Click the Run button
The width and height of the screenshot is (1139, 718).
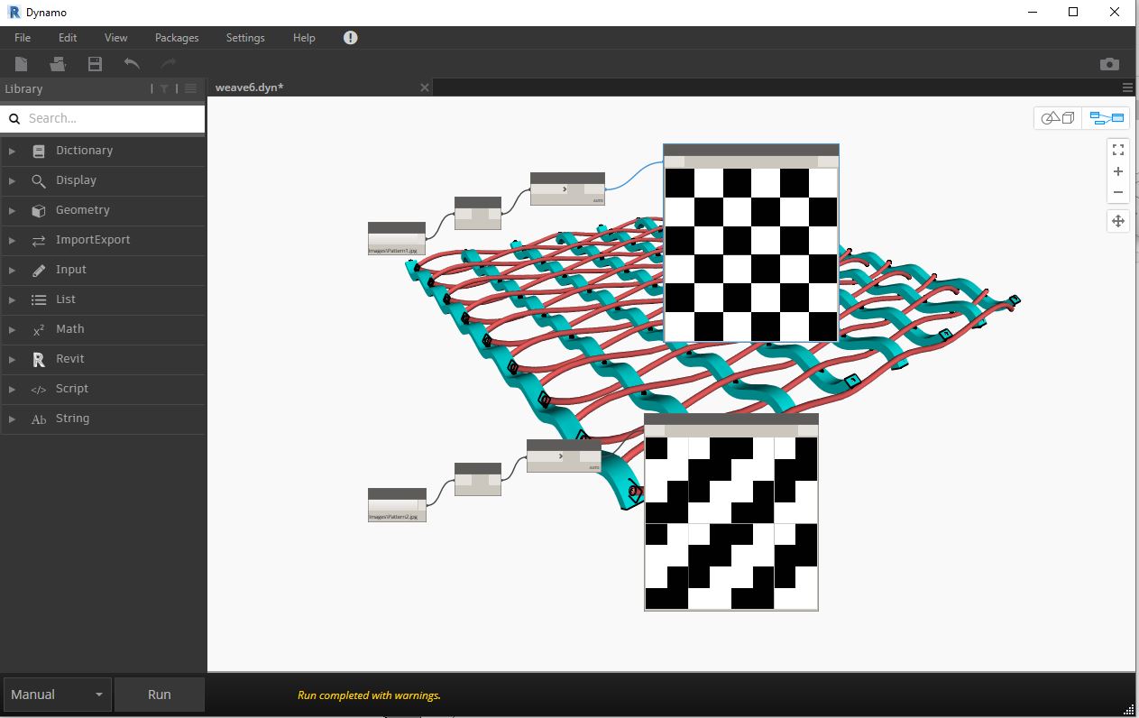tap(160, 695)
